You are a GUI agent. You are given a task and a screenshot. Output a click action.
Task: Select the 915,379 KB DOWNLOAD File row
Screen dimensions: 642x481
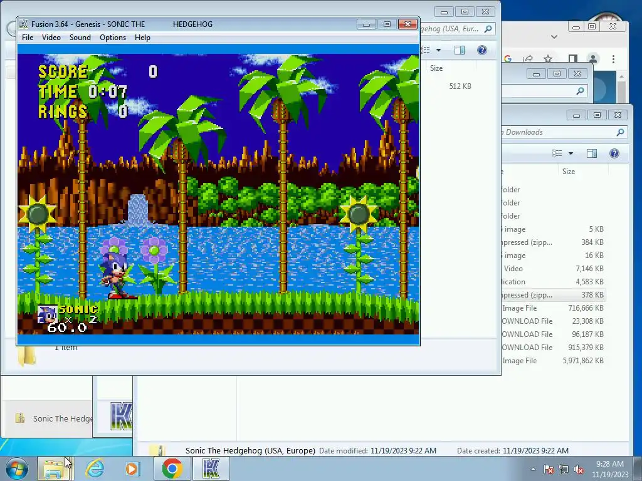(x=553, y=347)
